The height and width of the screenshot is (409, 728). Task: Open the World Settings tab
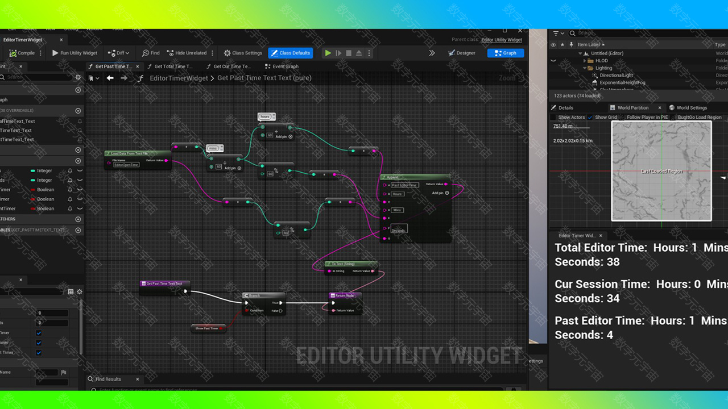pyautogui.click(x=688, y=107)
